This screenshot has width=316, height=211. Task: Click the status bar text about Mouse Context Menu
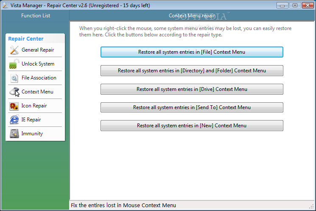pos(123,206)
